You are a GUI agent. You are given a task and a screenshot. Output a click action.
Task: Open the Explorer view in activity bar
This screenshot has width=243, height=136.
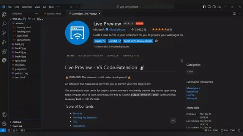4,15
